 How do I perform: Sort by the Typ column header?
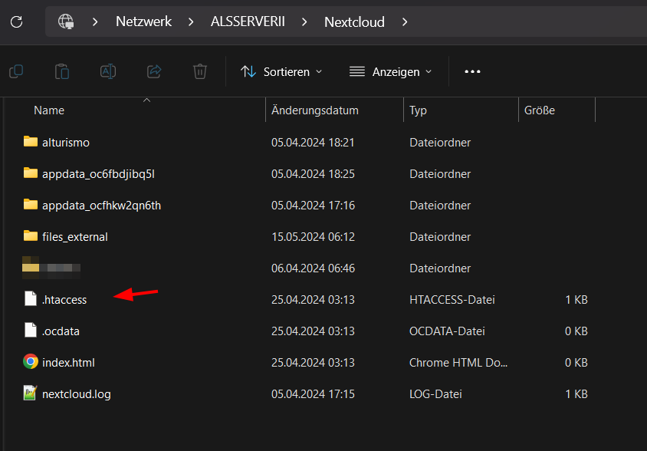tap(418, 110)
